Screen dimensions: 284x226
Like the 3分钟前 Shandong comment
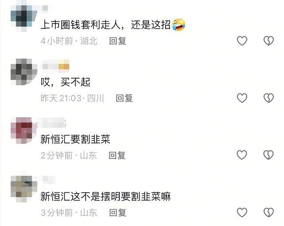(242, 212)
